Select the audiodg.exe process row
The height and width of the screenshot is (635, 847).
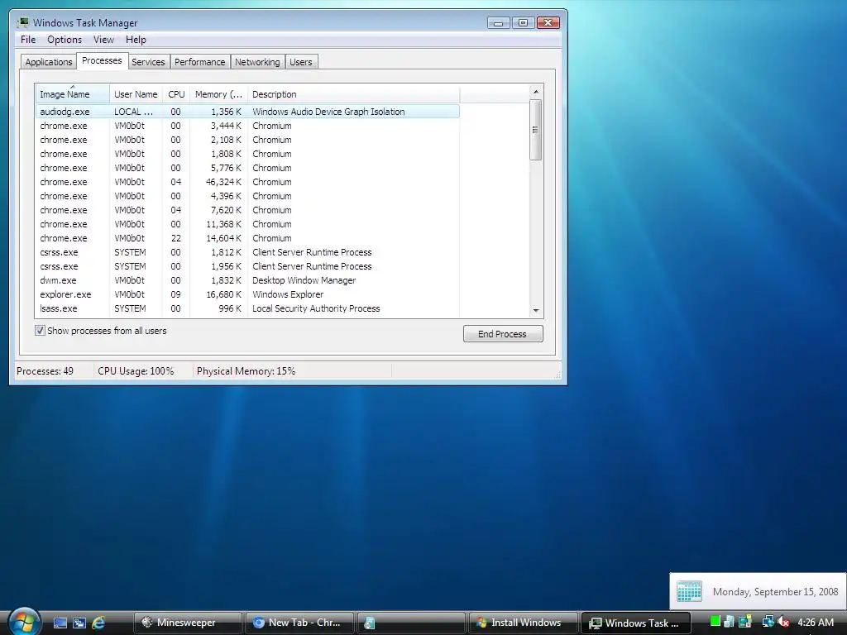point(247,112)
